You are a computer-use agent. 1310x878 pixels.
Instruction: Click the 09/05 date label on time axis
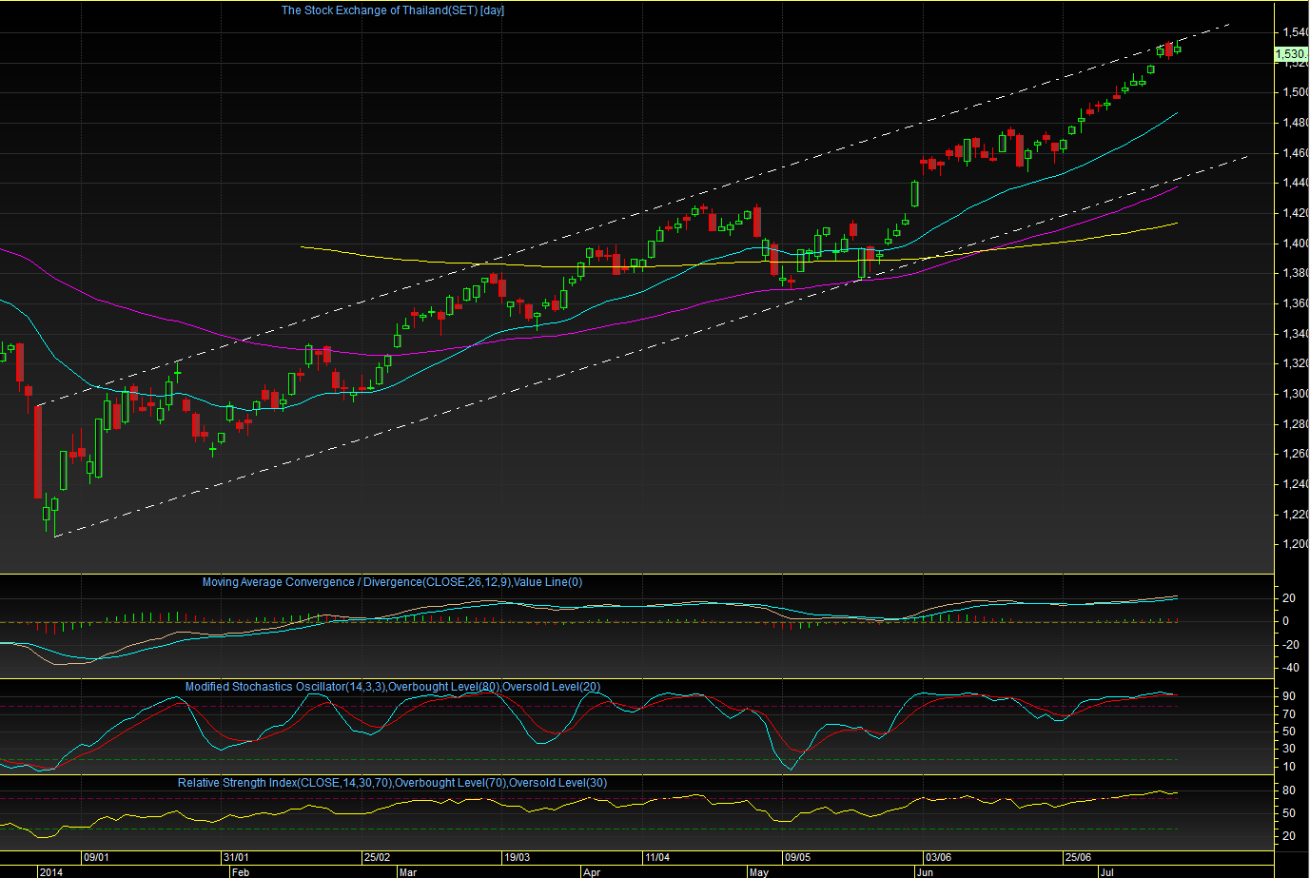797,857
